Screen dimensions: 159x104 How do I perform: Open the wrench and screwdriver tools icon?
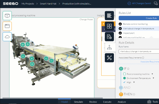click(x=109, y=58)
